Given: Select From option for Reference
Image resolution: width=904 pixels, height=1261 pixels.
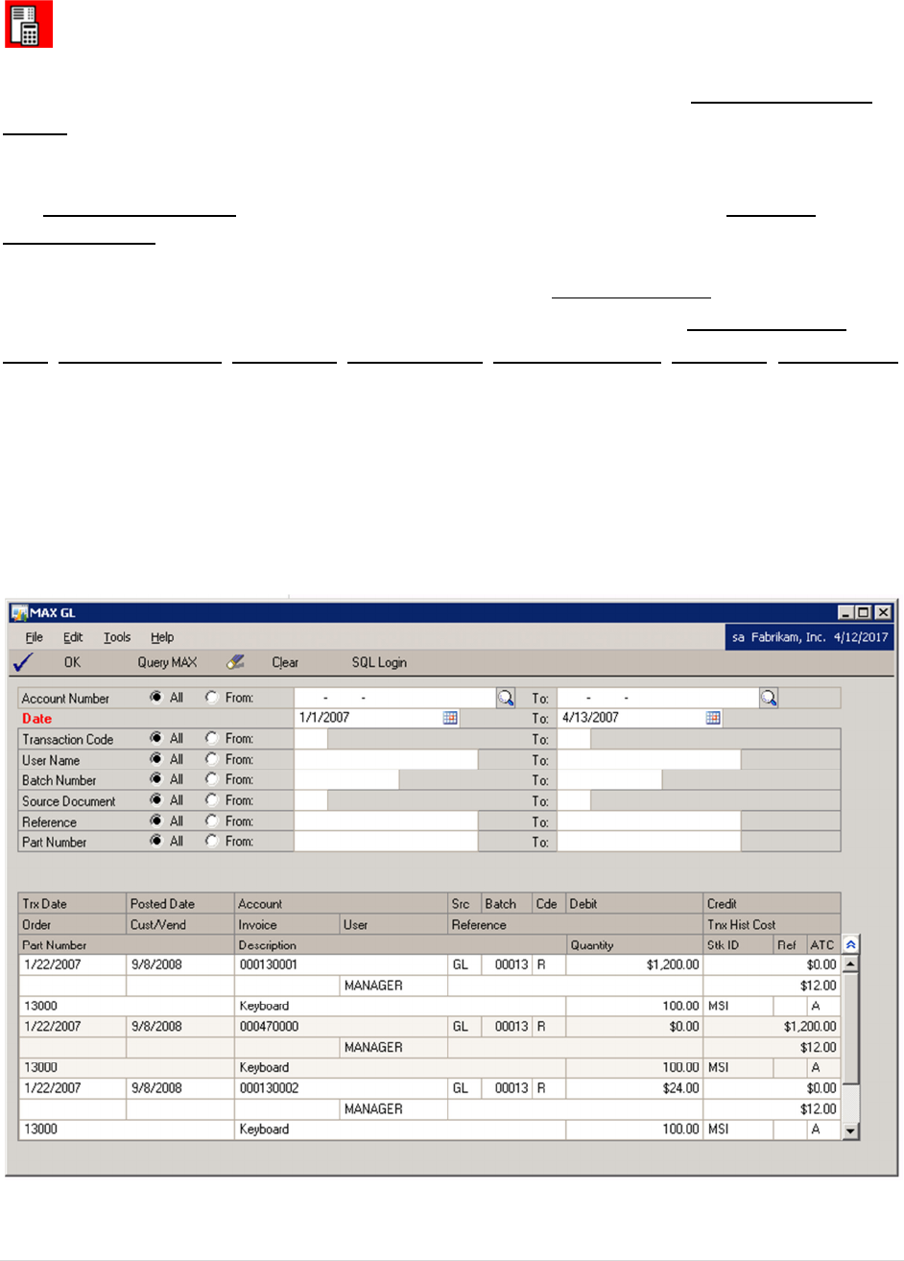Looking at the screenshot, I should click(x=211, y=821).
